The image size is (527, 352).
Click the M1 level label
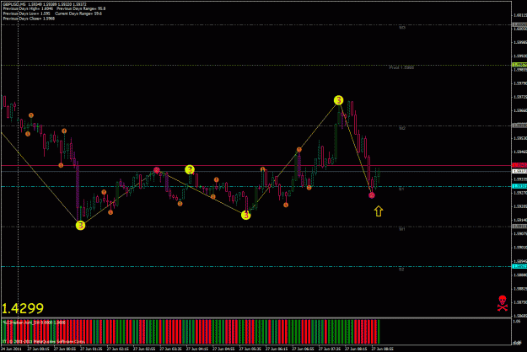402,229
